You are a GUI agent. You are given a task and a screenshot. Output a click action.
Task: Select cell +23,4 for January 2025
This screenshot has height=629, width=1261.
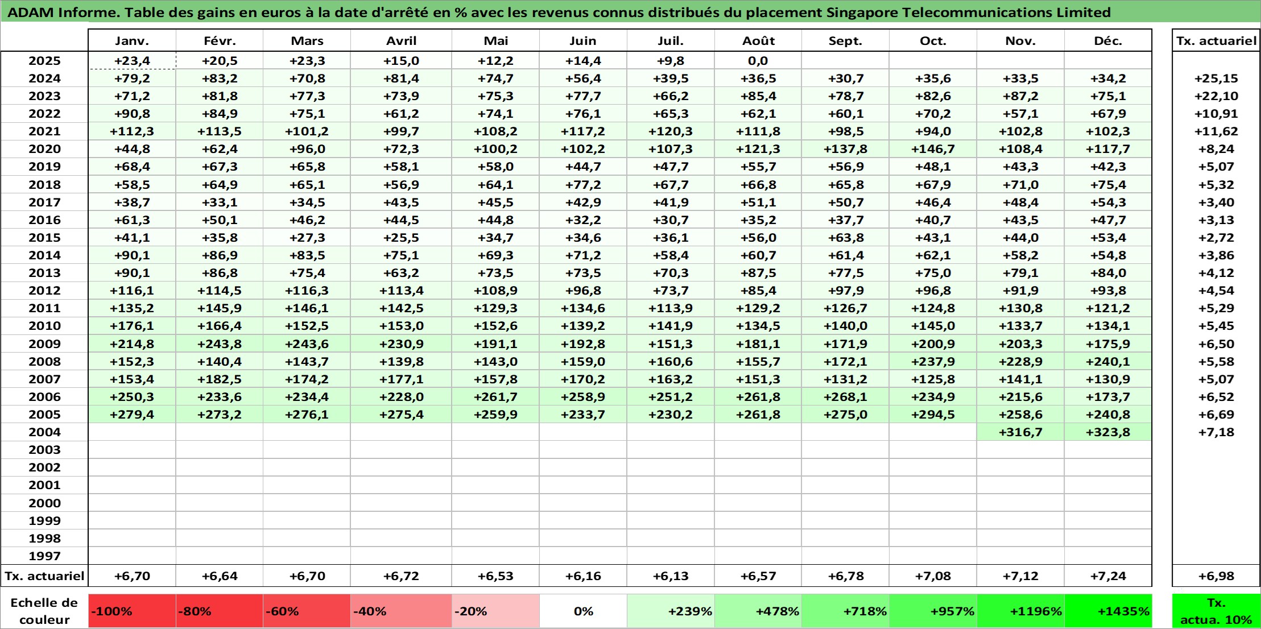(x=132, y=61)
